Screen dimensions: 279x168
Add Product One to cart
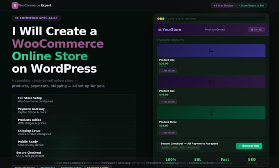[x=168, y=71]
